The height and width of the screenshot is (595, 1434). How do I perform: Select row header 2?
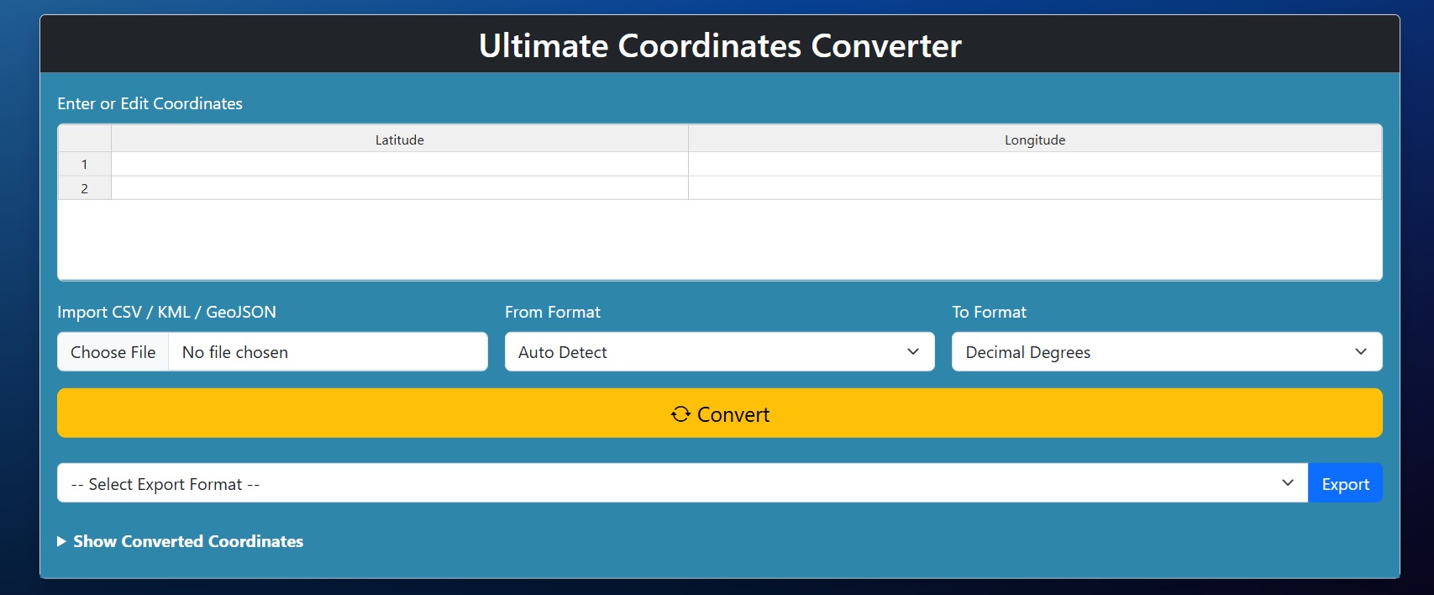(84, 188)
